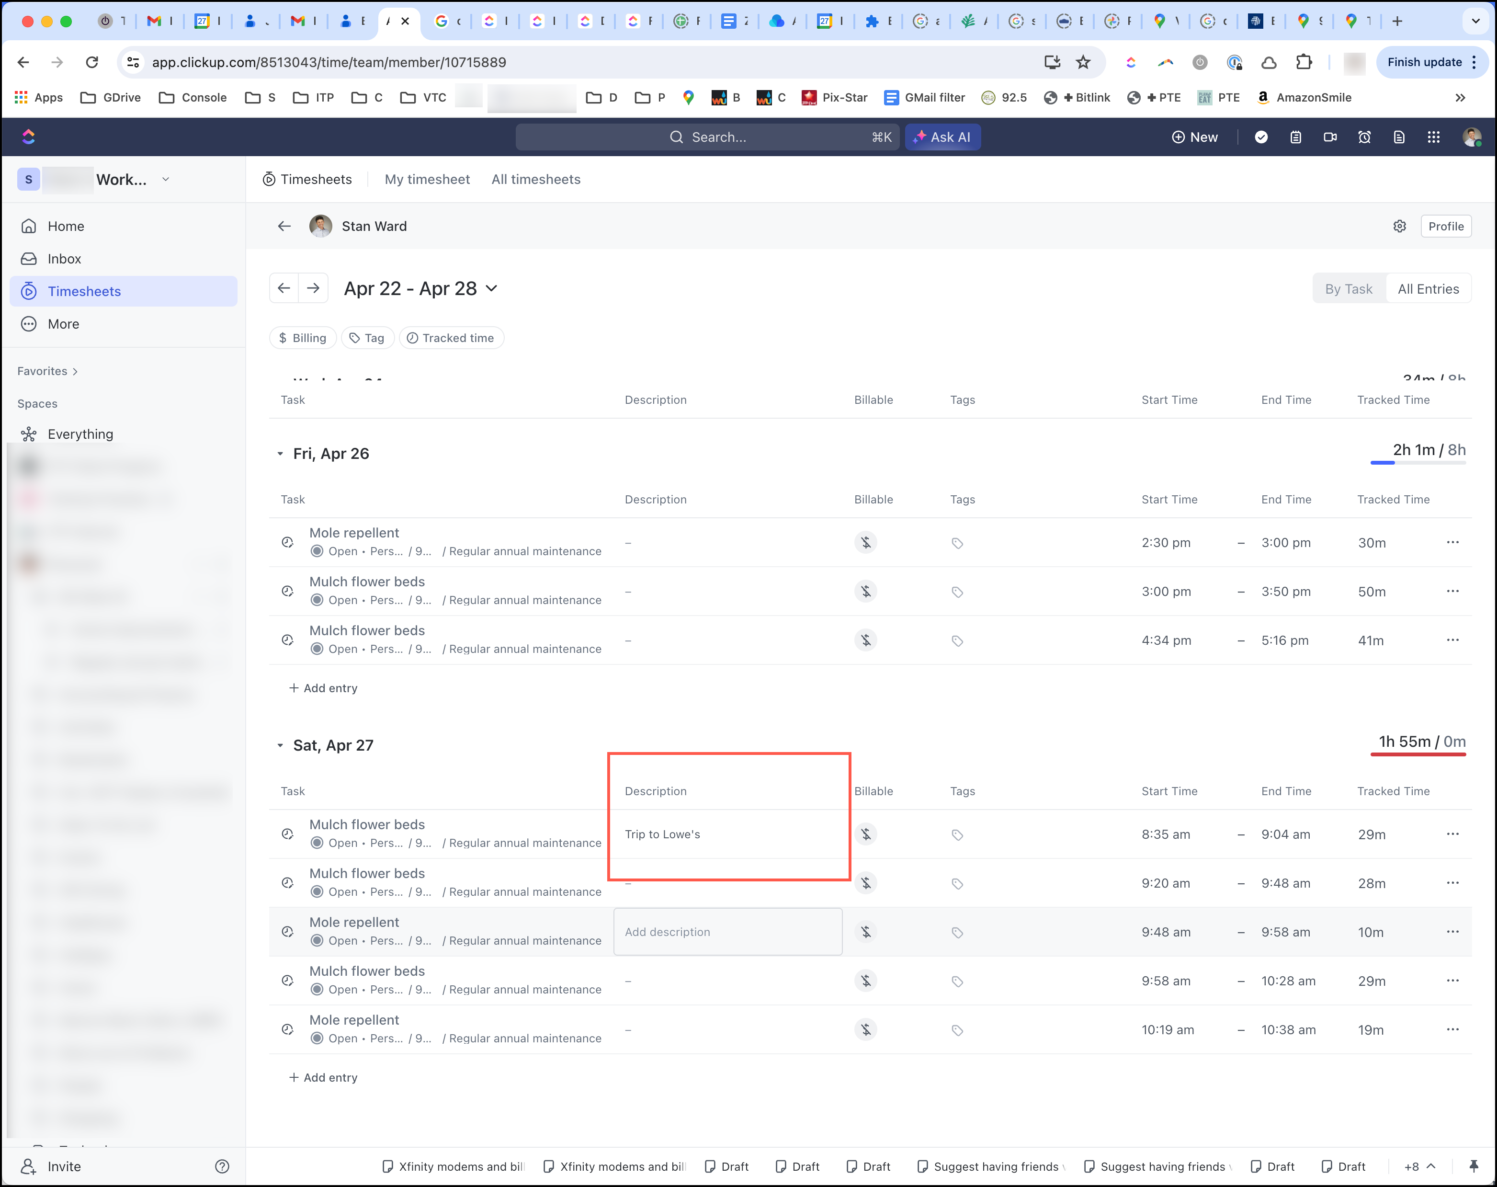Toggle billable on 4:34 pm Mulch flower beds entry

click(865, 639)
